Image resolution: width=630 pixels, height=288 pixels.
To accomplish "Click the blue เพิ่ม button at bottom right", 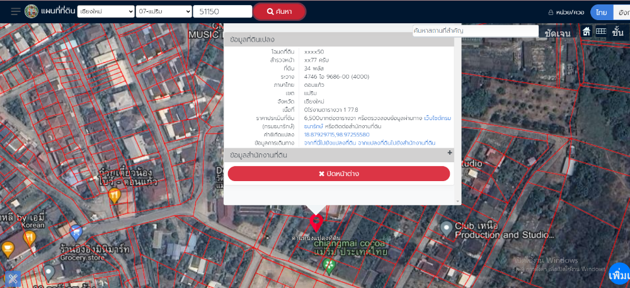I will coord(619,275).
